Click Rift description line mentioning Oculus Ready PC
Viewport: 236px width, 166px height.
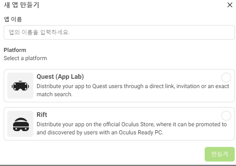coord(100,133)
